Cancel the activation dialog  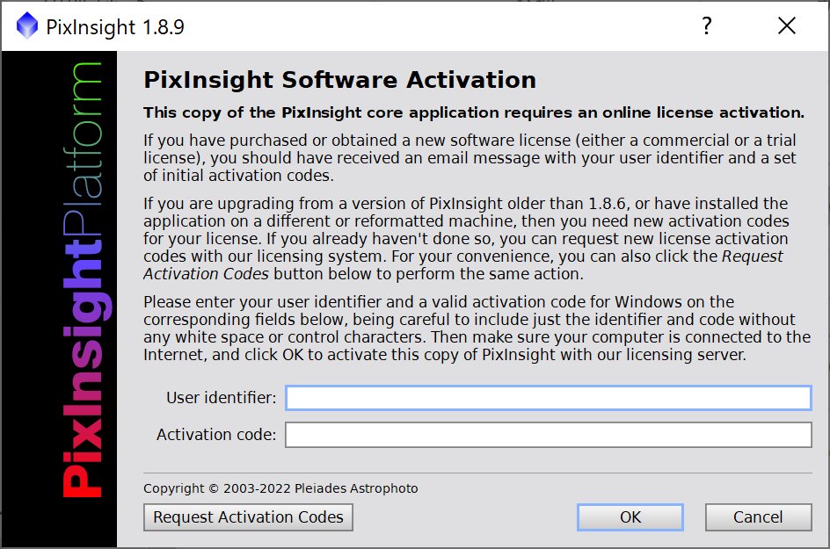pos(758,516)
